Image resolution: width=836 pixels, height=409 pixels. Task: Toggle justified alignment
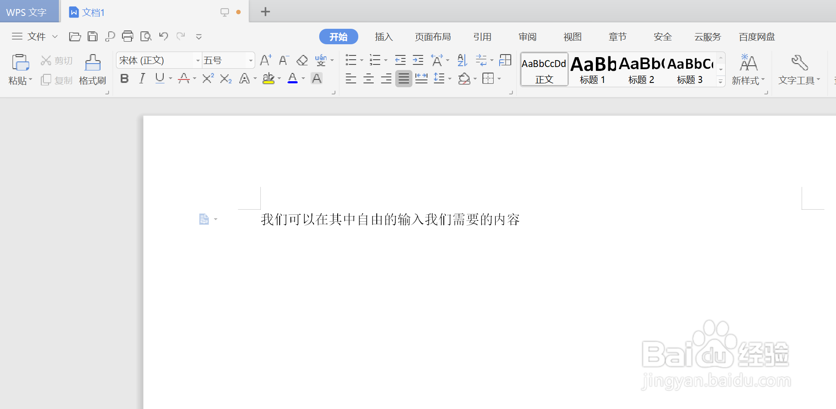(404, 79)
